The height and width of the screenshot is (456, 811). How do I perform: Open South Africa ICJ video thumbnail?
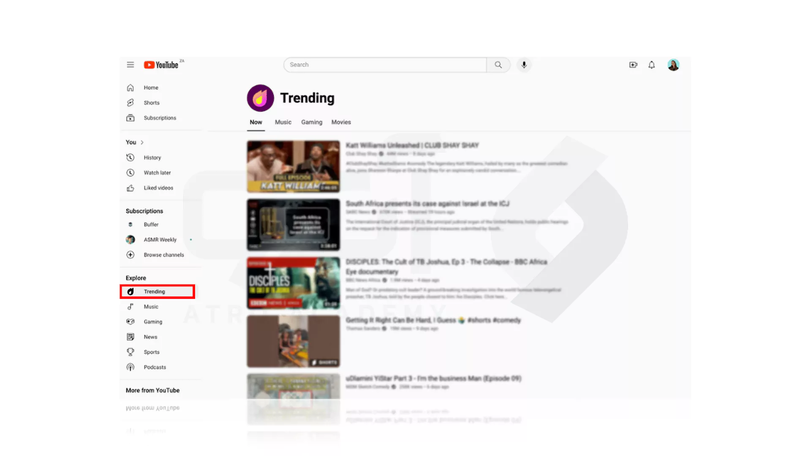(x=293, y=225)
